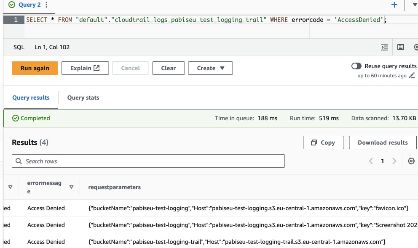This screenshot has width=418, height=248.
Task: Select the Query results tab
Action: pyautogui.click(x=31, y=98)
